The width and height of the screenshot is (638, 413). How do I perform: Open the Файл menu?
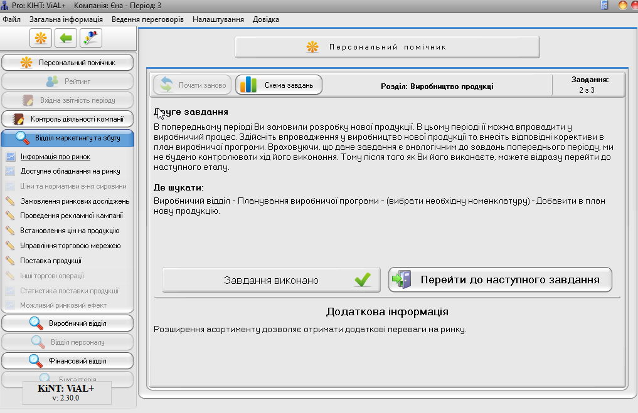coord(11,19)
